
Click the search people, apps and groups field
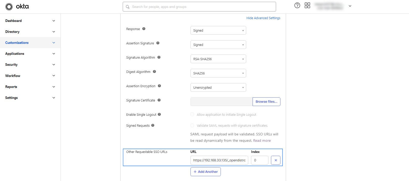[x=199, y=7]
